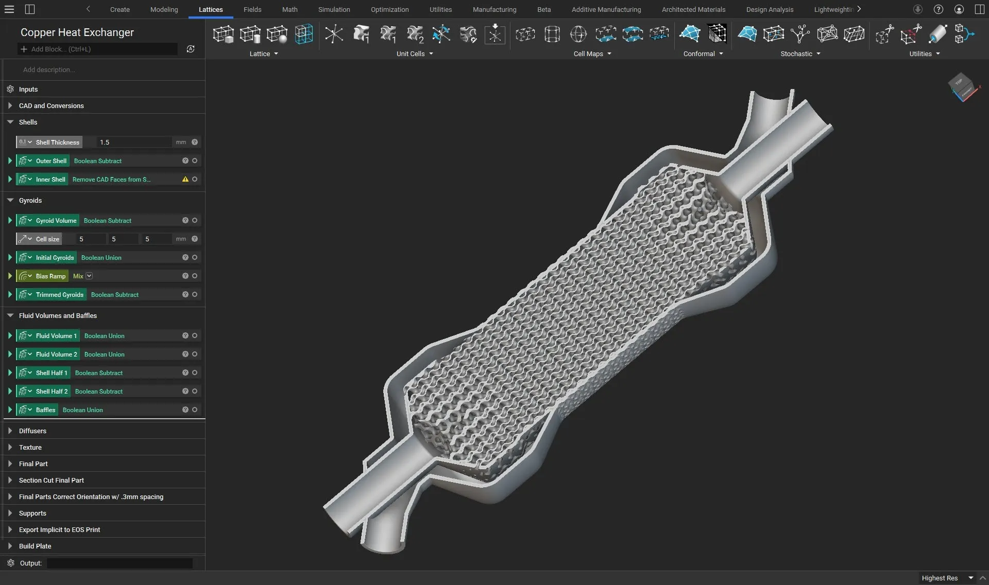989x585 pixels.
Task: Open the hamburger main menu icon
Action: [x=9, y=9]
